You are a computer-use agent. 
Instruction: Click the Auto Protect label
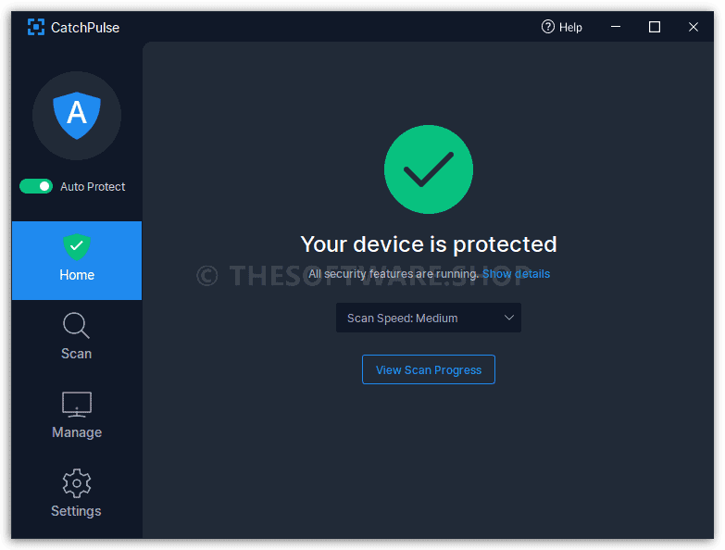tap(93, 187)
